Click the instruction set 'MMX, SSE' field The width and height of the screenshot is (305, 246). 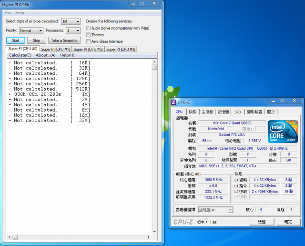(x=248, y=166)
